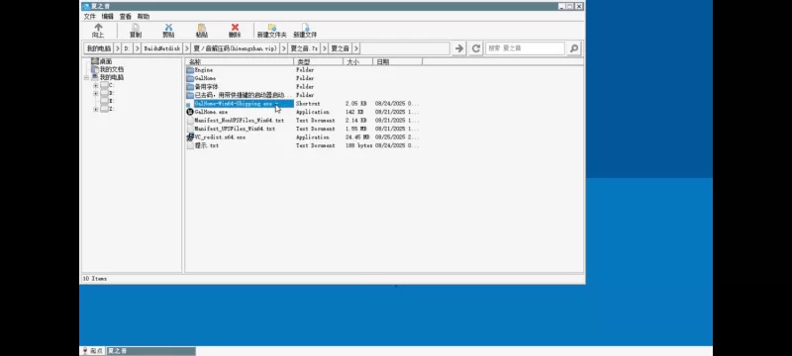Image resolution: width=792 pixels, height=356 pixels.
Task: Go to 夏之音.7z breadcrumb segment
Action: (304, 48)
